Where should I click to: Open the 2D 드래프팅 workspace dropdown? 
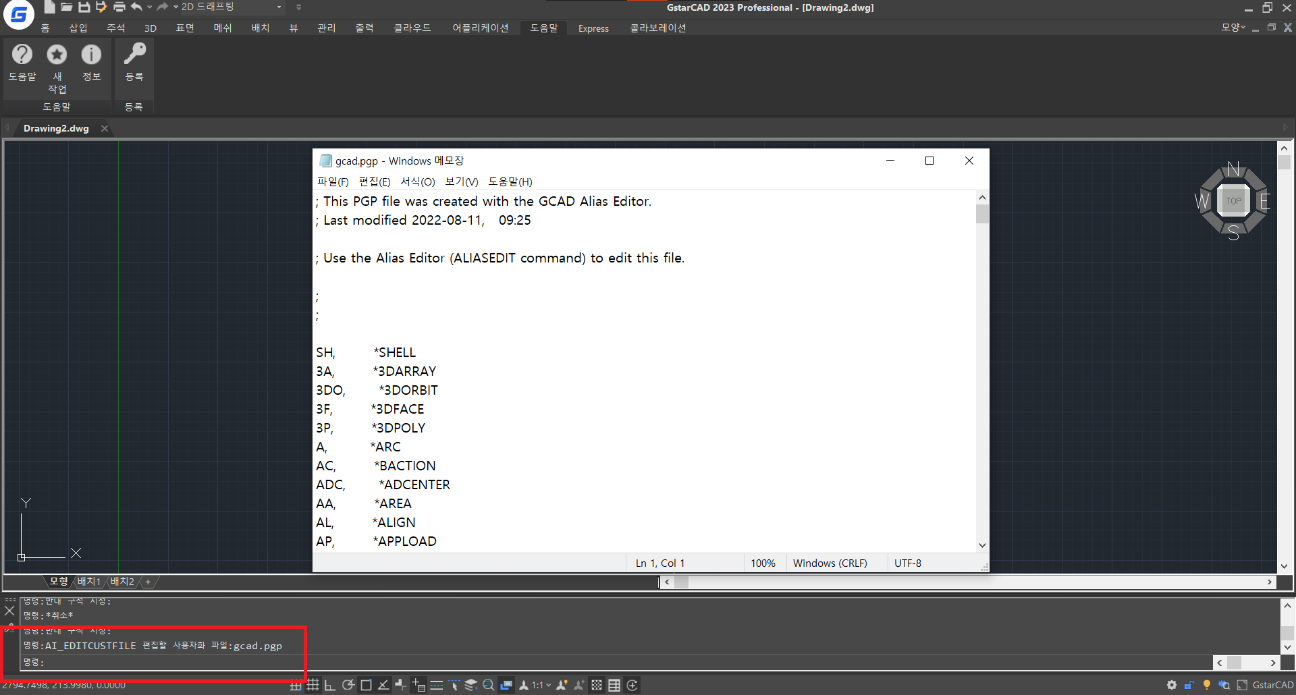pyautogui.click(x=232, y=7)
